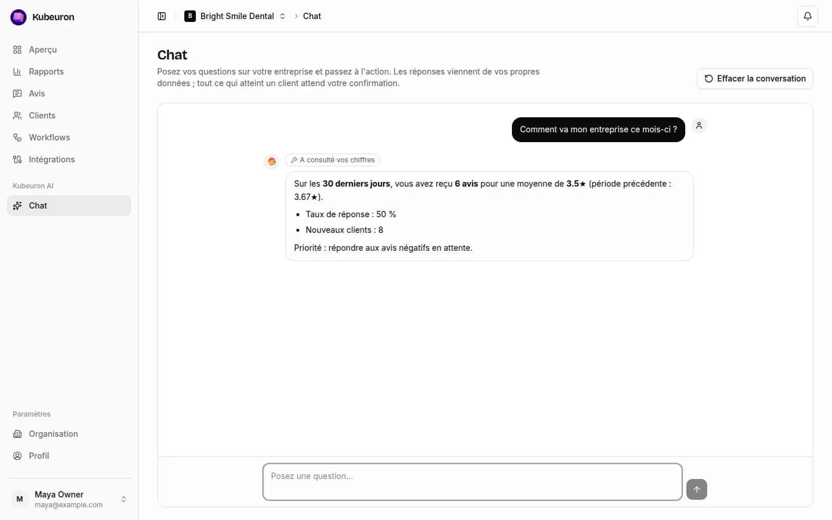Click the Chat sparkle icon
Image resolution: width=832 pixels, height=520 pixels.
pyautogui.click(x=17, y=206)
